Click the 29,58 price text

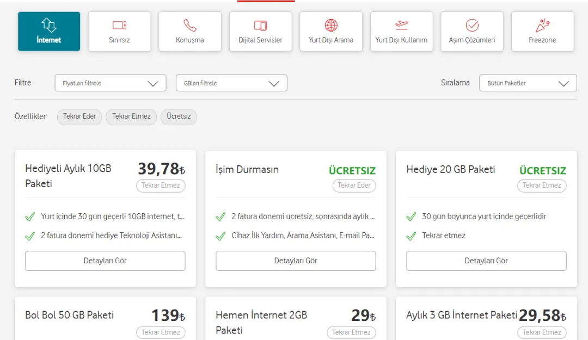[x=543, y=316]
